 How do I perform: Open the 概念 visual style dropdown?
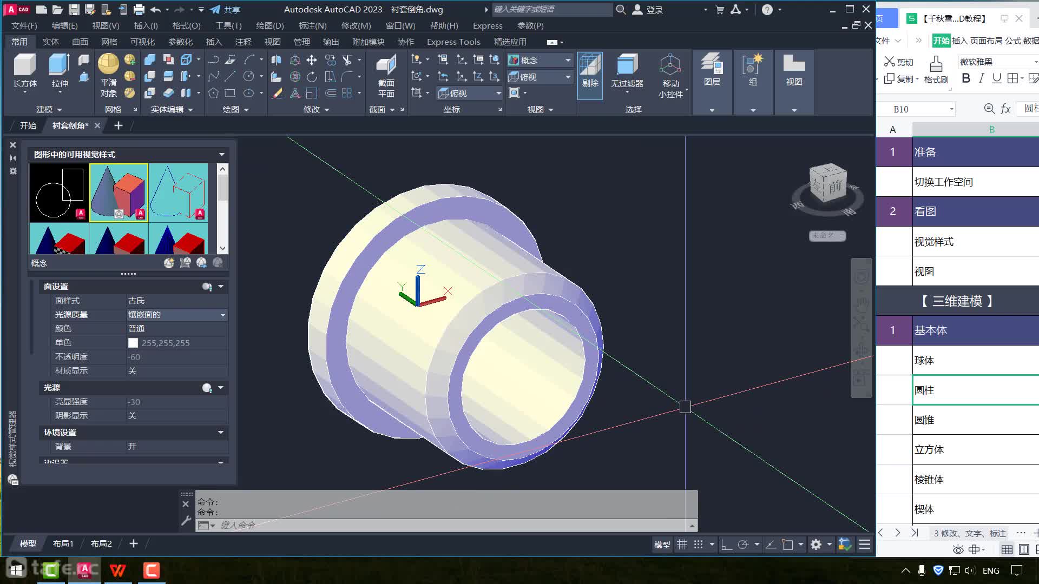coord(540,60)
